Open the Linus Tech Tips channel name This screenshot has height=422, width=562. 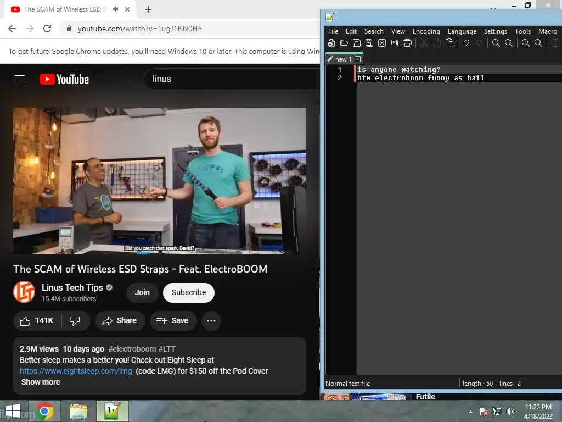[72, 287]
